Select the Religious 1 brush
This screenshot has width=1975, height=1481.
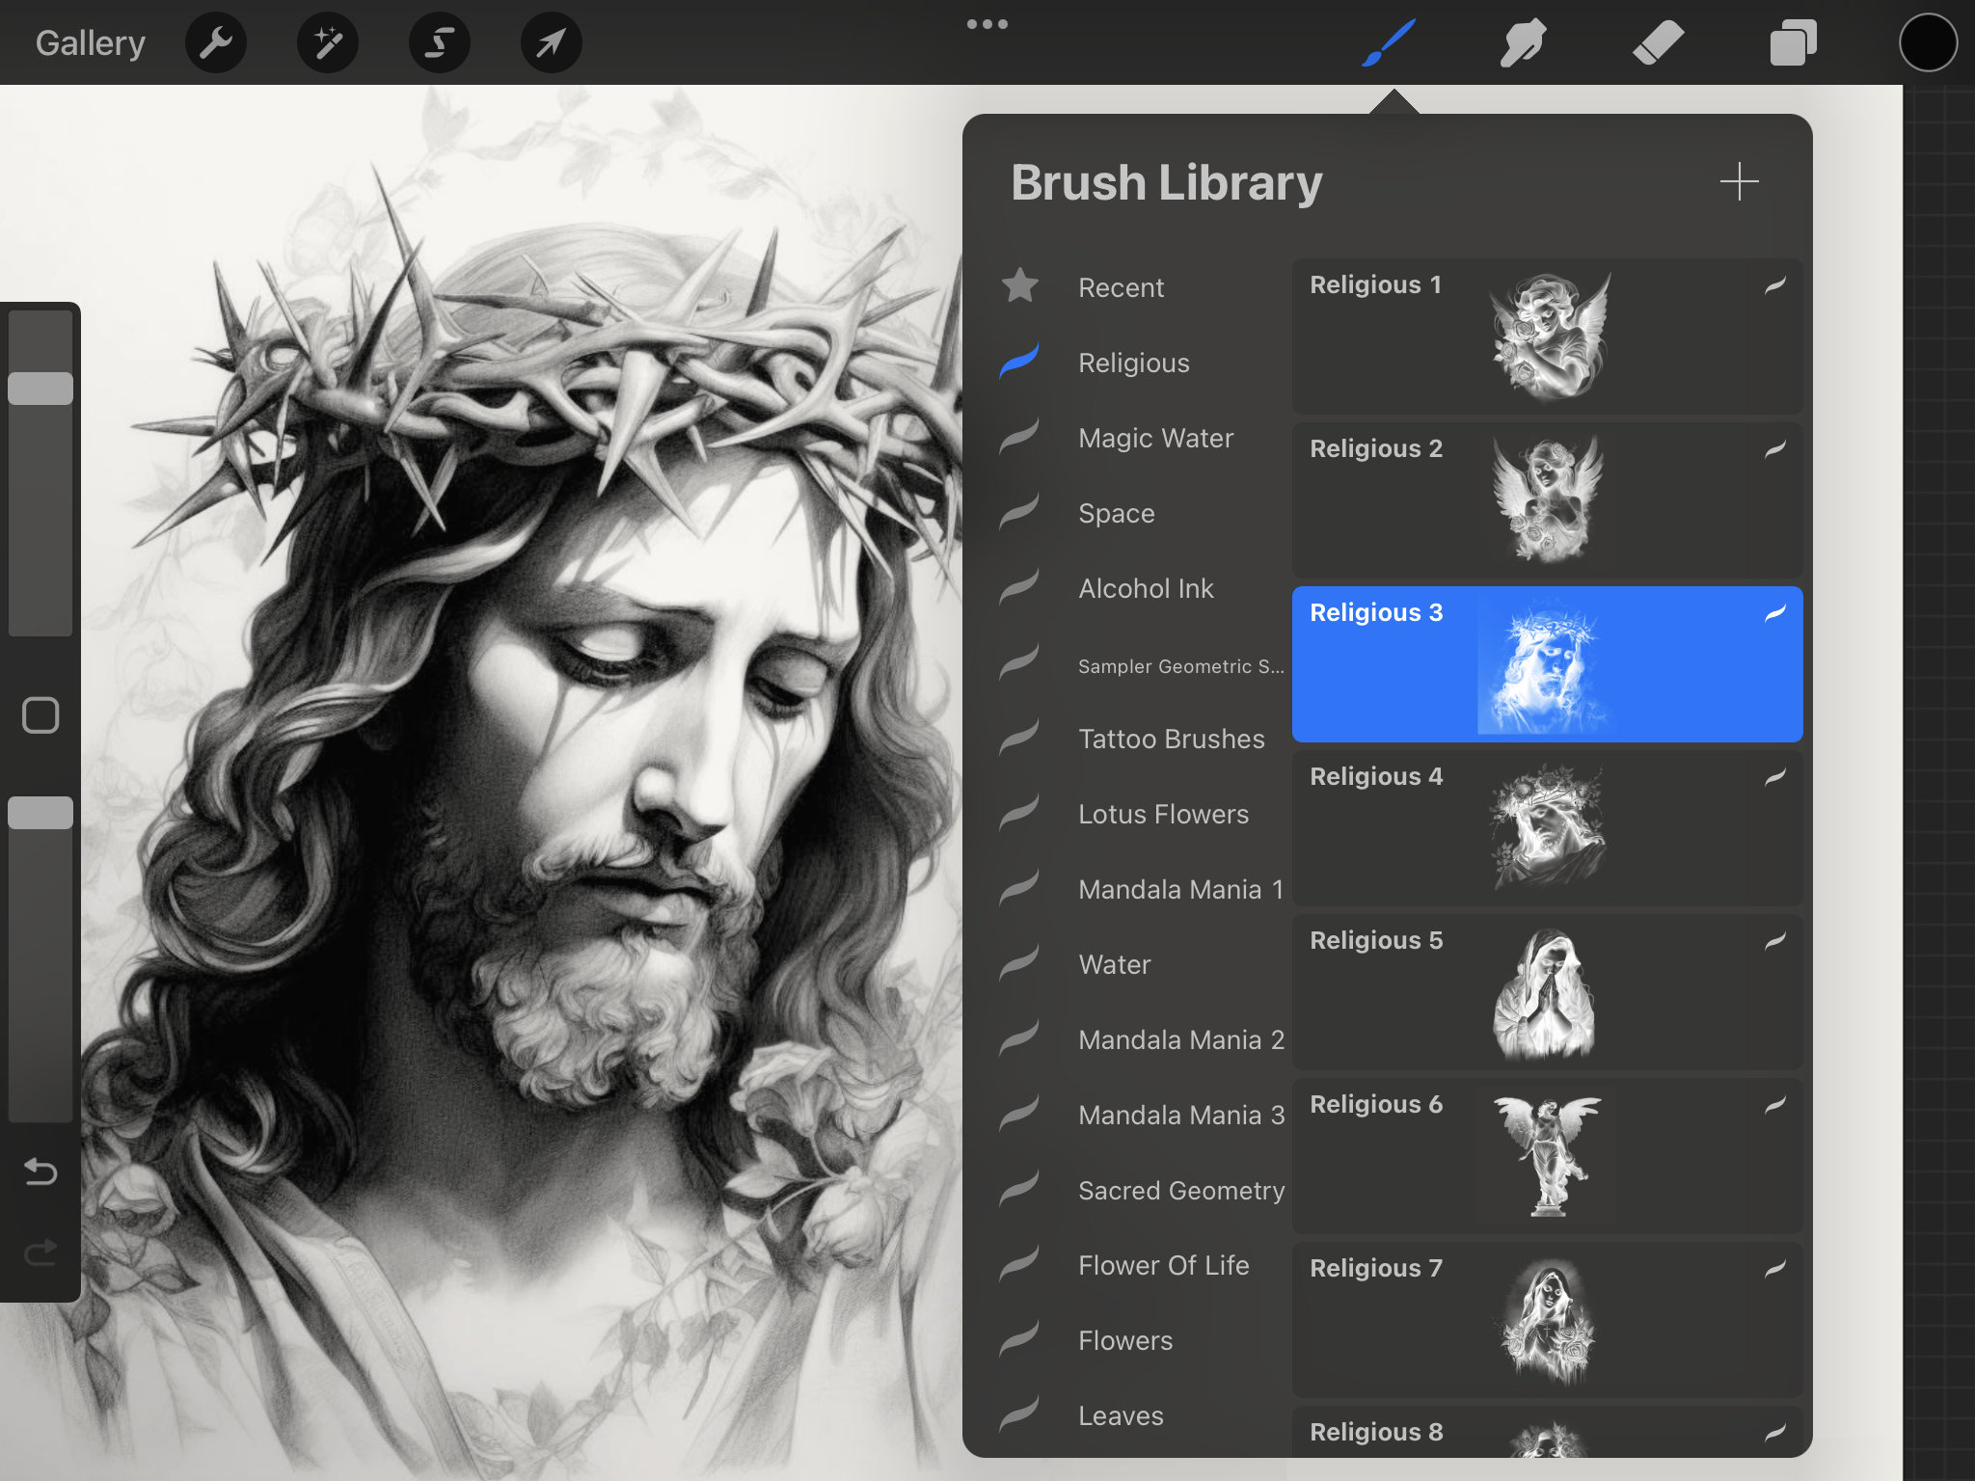pos(1547,336)
